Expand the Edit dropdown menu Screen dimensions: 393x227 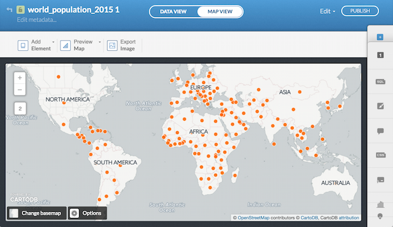point(327,11)
